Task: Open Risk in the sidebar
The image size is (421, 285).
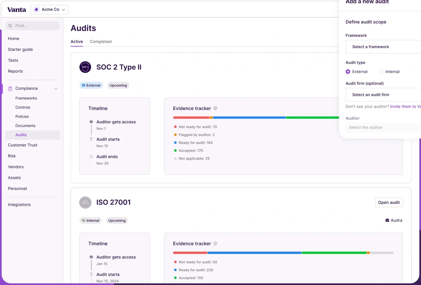Action: tap(12, 156)
